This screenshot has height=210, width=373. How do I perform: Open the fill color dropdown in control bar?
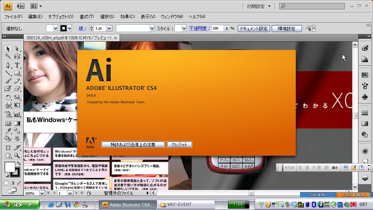[55, 28]
